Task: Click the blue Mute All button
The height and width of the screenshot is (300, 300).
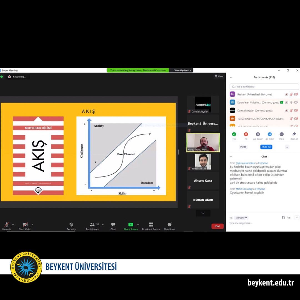Action: [x=266, y=147]
